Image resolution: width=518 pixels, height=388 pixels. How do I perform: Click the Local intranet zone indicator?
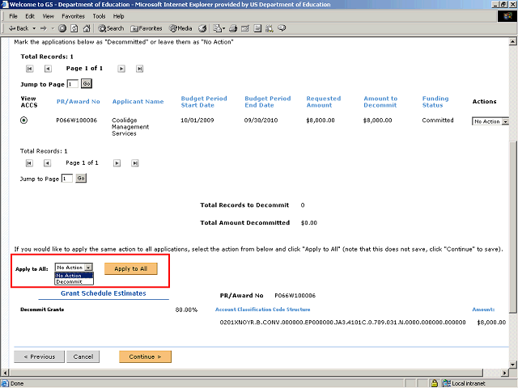(465, 383)
